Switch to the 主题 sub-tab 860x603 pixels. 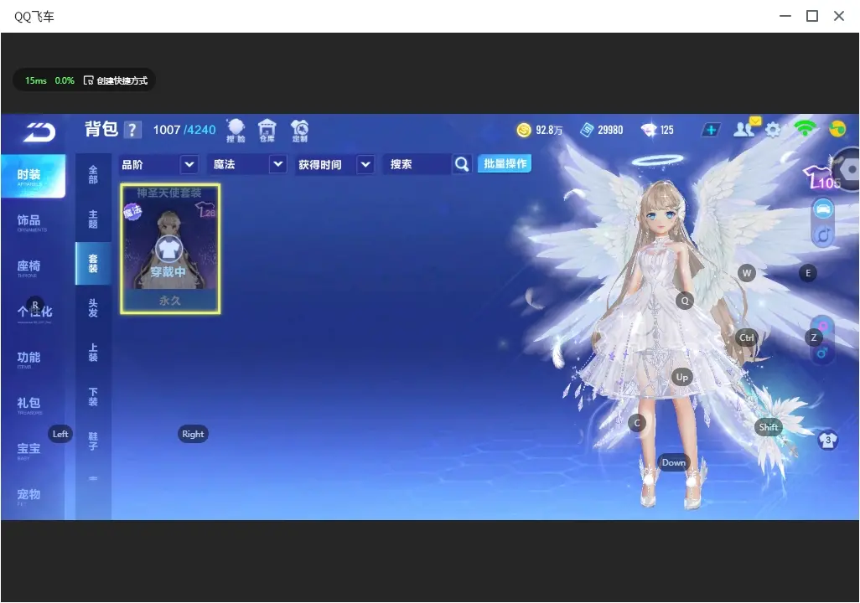point(93,219)
